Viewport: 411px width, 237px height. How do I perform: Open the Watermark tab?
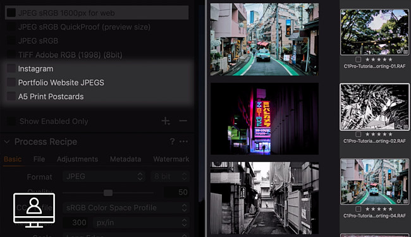pos(171,159)
